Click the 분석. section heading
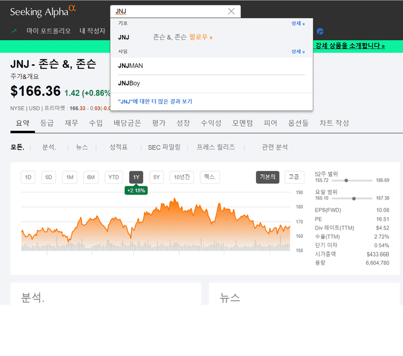The height and width of the screenshot is (356, 403). point(33,298)
